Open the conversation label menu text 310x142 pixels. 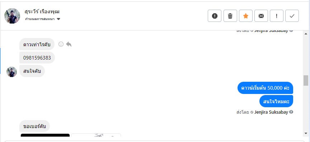[40, 19]
